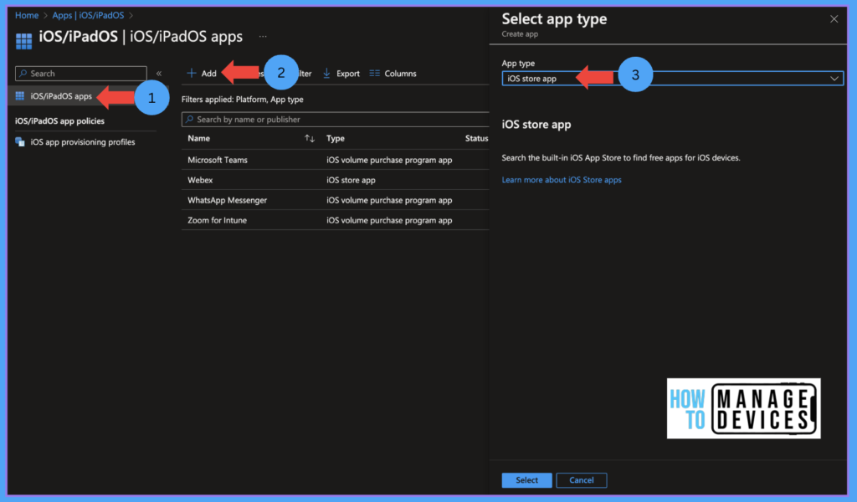
Task: Open Learn more about iOS Store apps
Action: point(562,180)
